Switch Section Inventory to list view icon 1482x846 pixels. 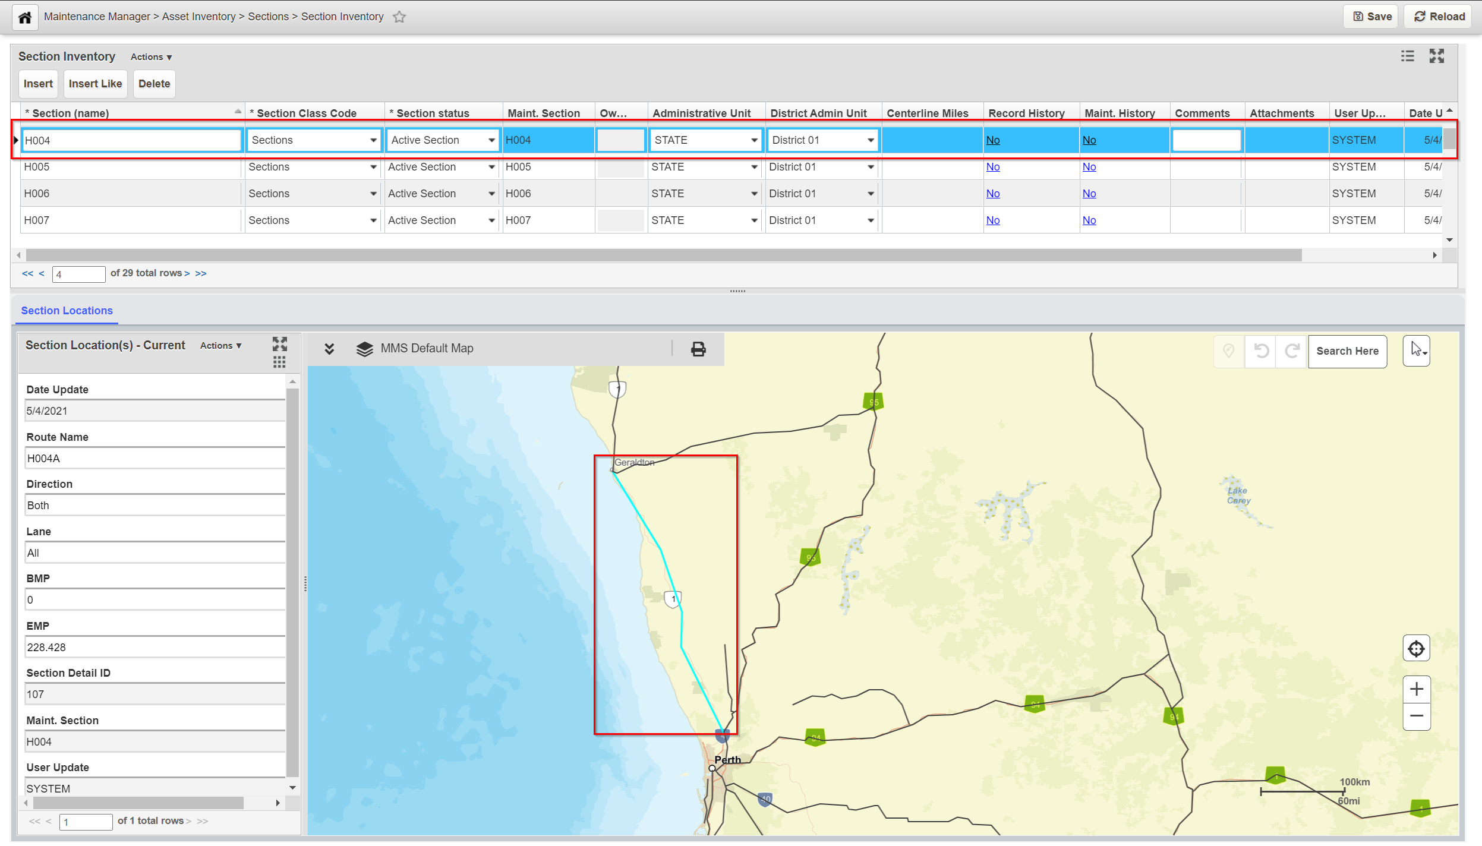point(1407,56)
